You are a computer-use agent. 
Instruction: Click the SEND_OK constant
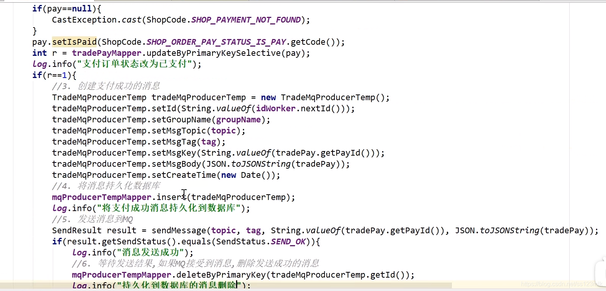click(x=288, y=242)
